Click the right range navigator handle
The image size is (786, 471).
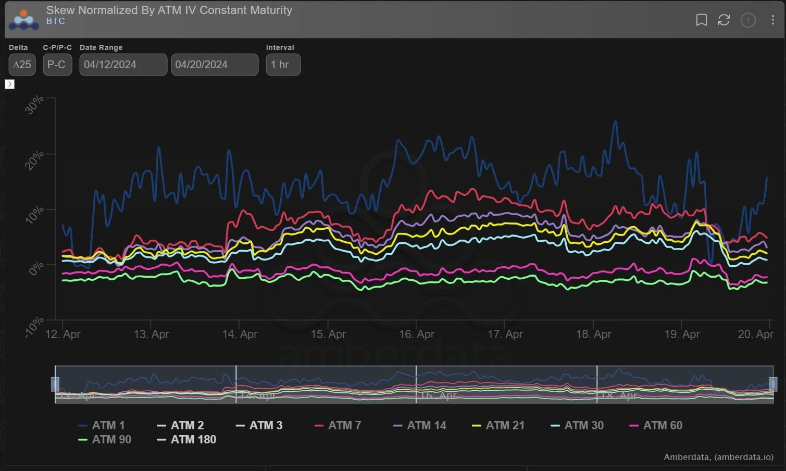pyautogui.click(x=773, y=384)
